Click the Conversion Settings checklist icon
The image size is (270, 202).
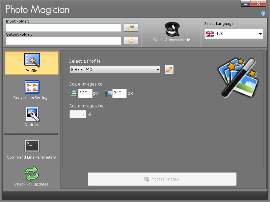coord(32,87)
